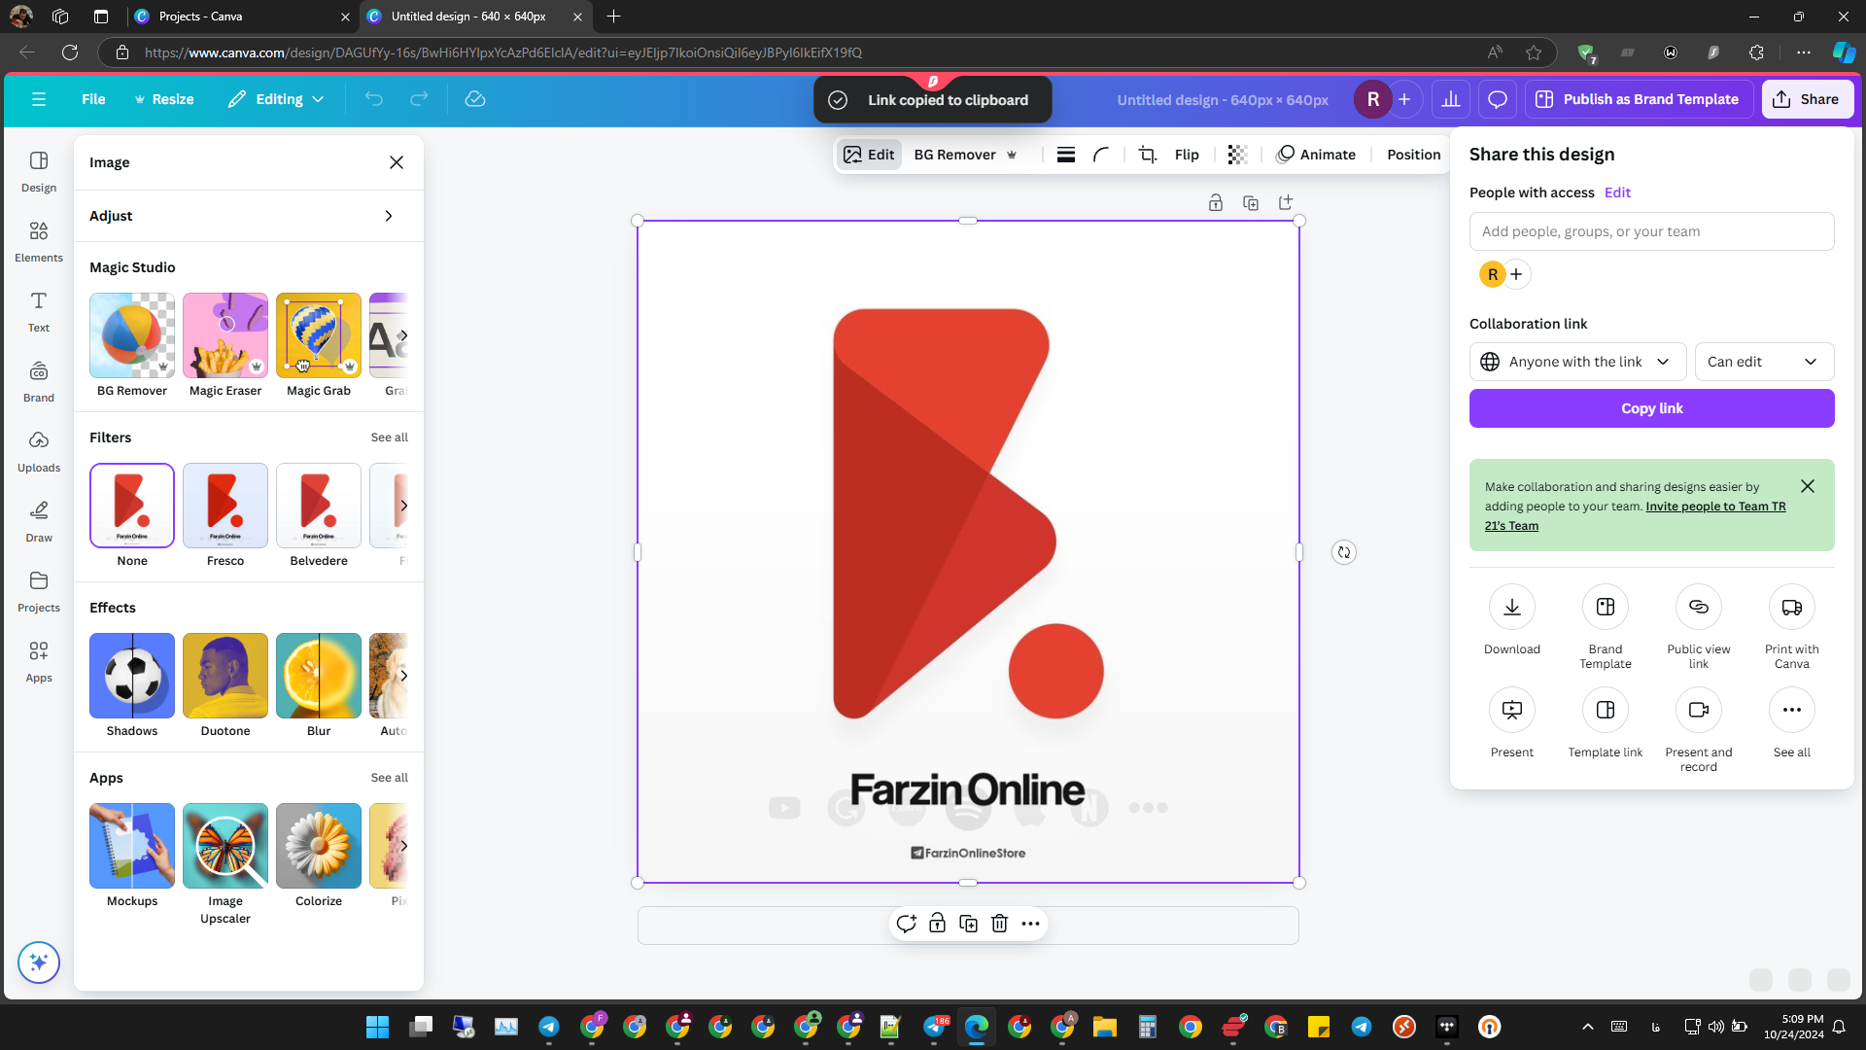Viewport: 1866px width, 1050px height.
Task: Open the Projects sidebar panel
Action: [39, 591]
